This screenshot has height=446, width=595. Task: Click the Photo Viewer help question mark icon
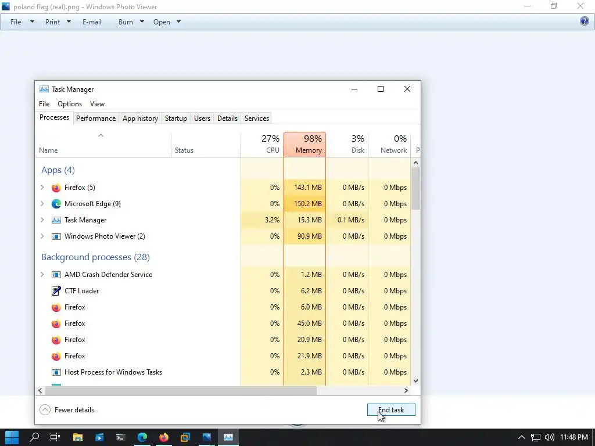(585, 21)
